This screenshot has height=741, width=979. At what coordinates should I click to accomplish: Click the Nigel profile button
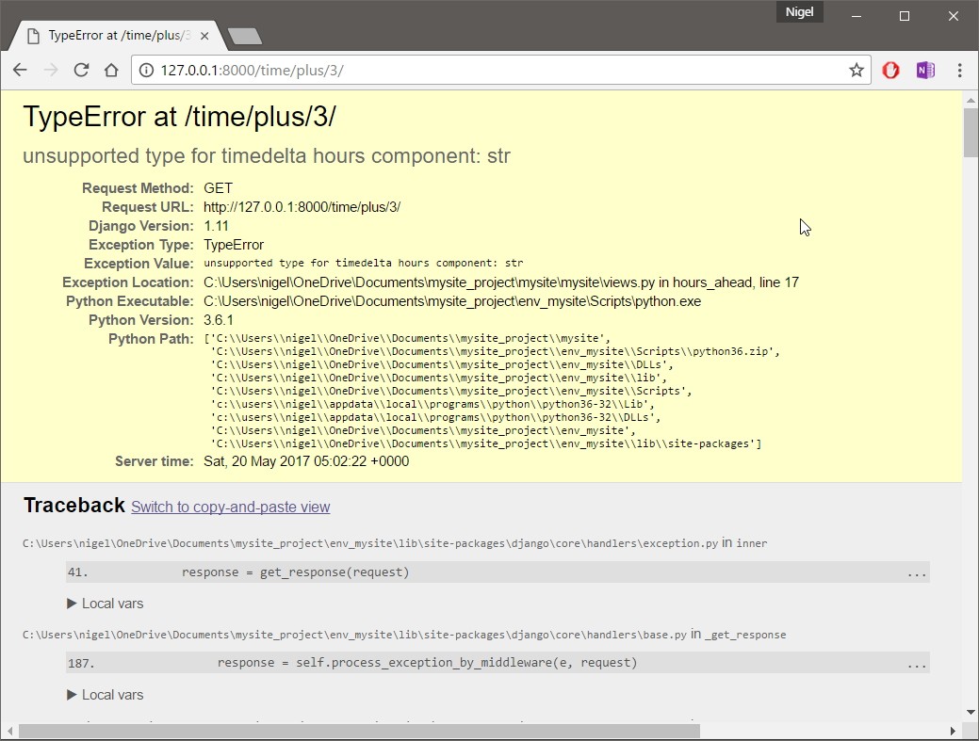tap(799, 13)
